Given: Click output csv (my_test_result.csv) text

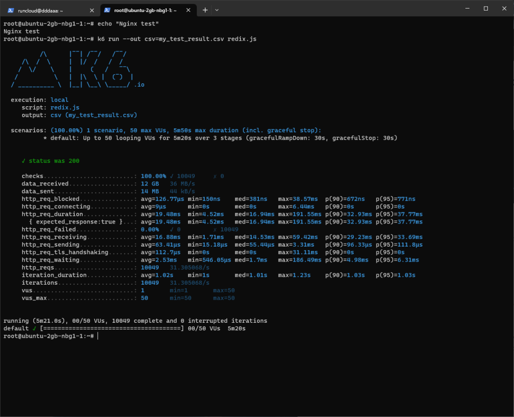Looking at the screenshot, I should pos(94,115).
